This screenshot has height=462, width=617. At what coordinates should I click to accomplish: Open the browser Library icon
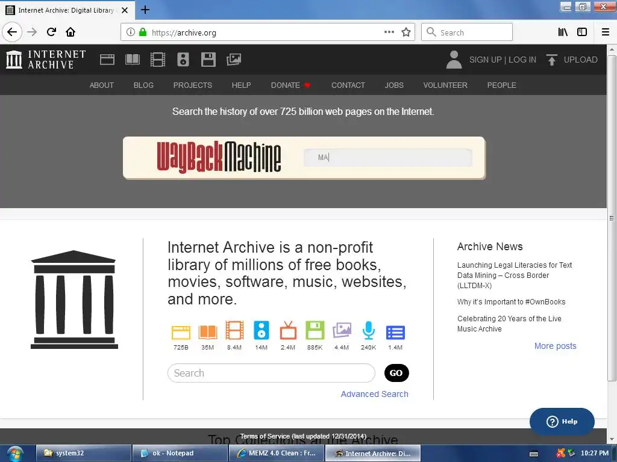pyautogui.click(x=563, y=32)
